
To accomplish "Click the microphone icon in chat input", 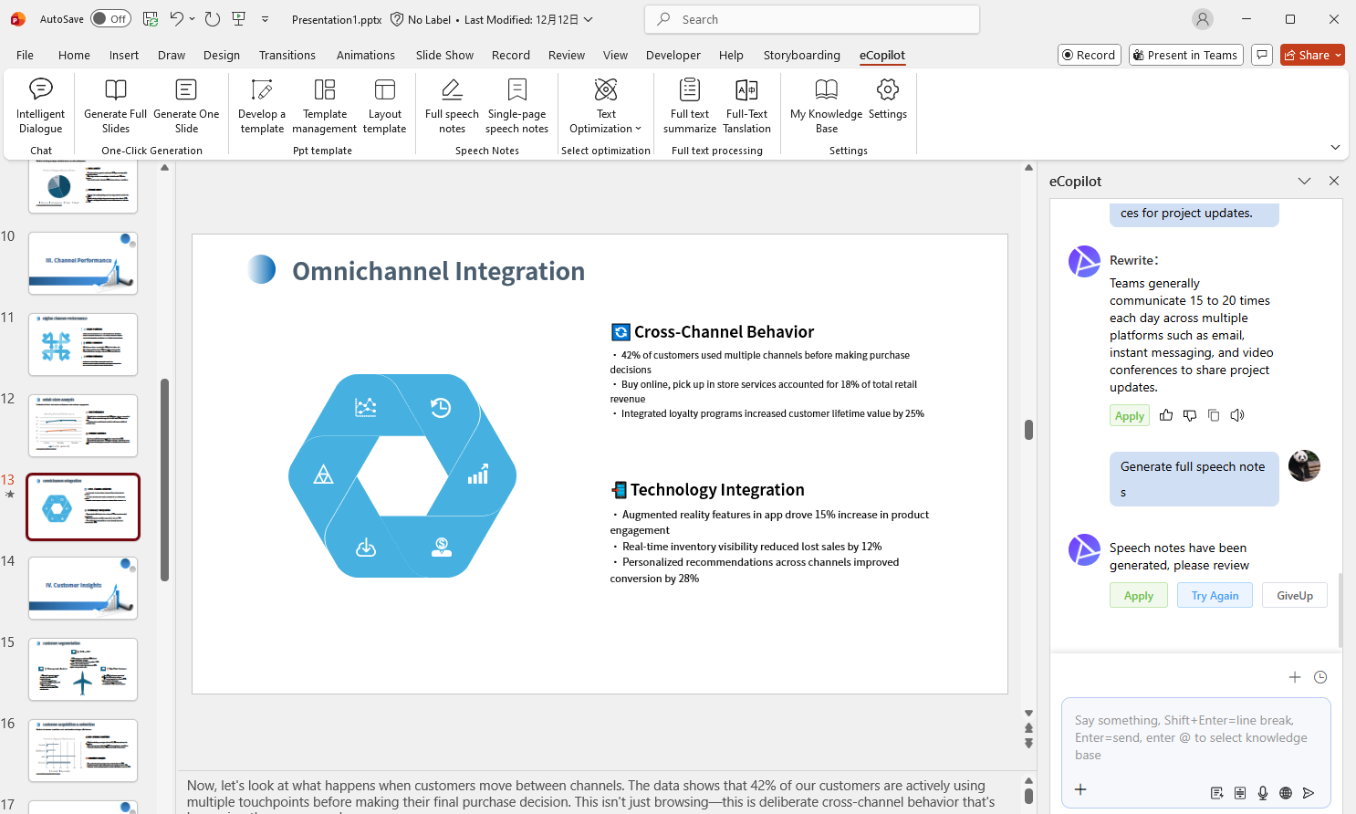I will pos(1263,793).
